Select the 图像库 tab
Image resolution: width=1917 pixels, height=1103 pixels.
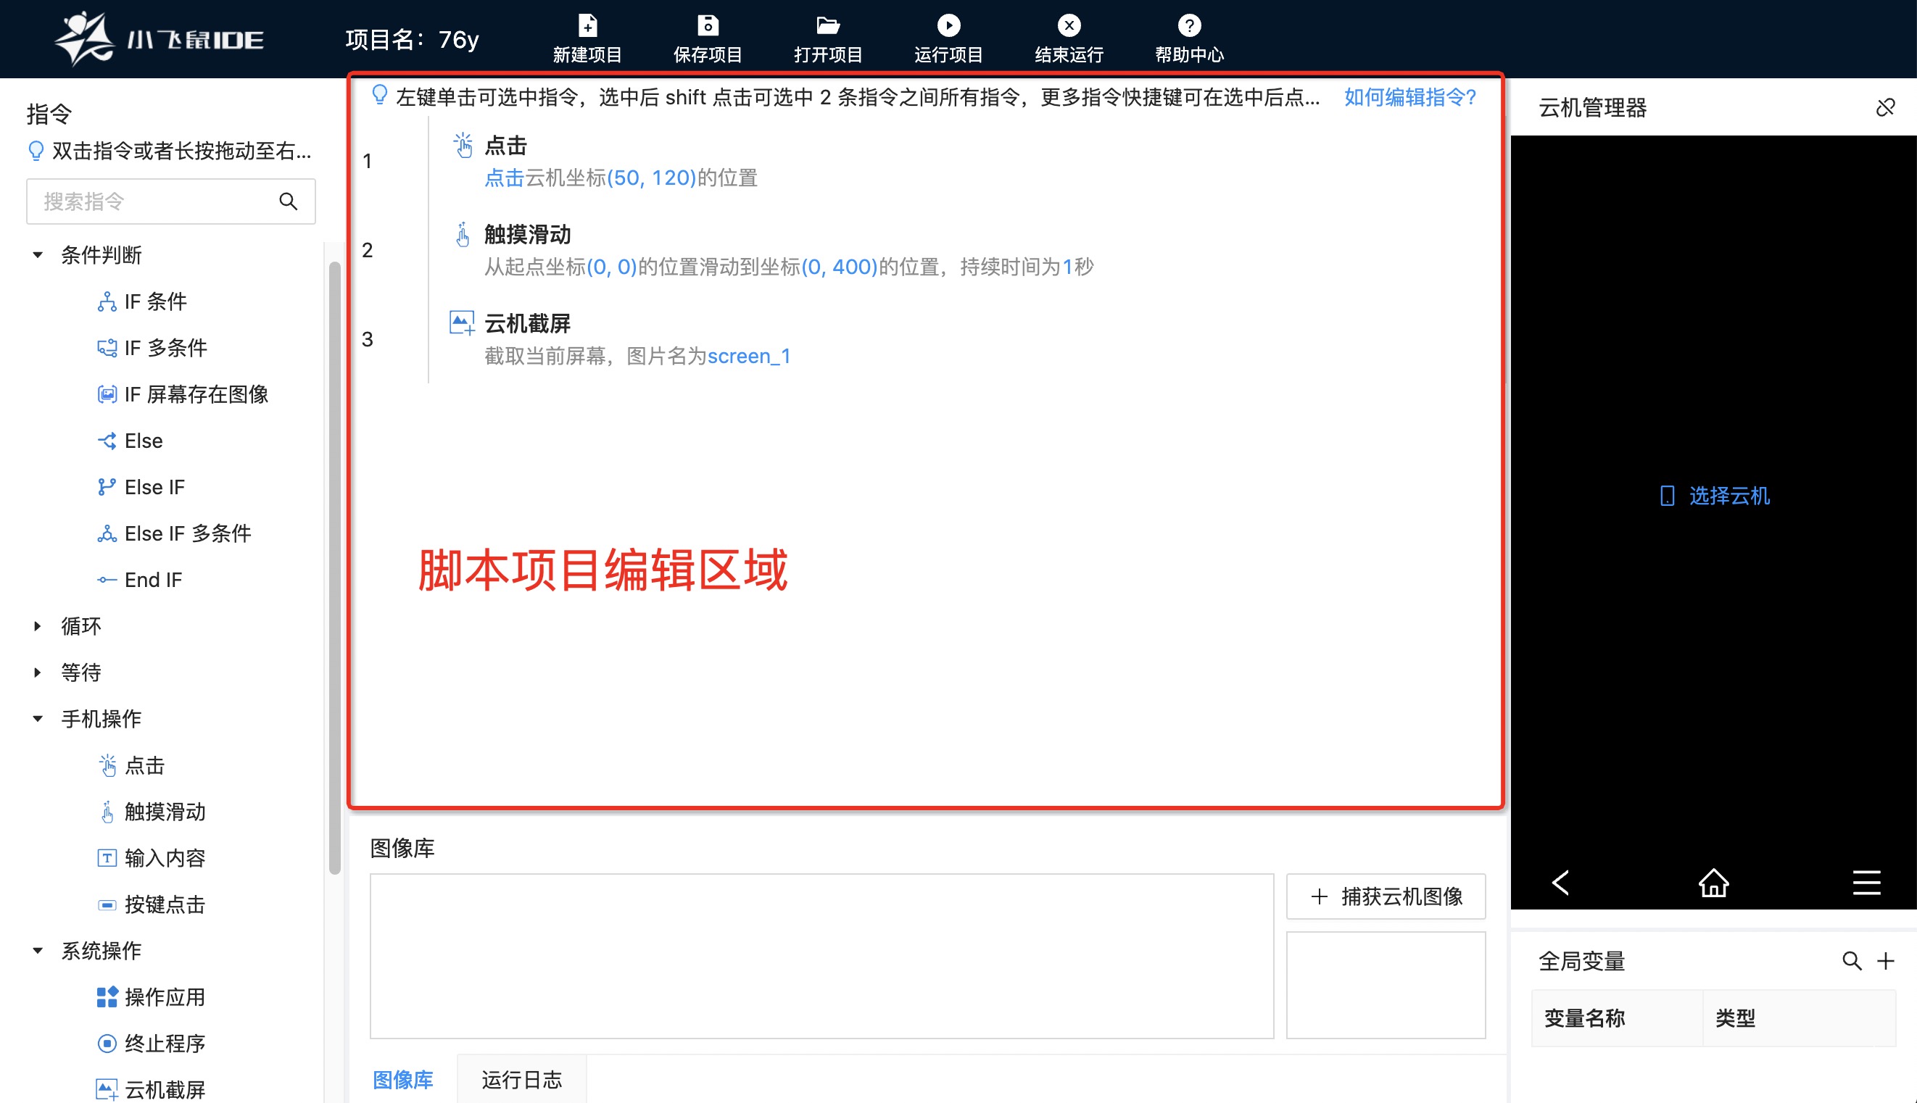(402, 1079)
